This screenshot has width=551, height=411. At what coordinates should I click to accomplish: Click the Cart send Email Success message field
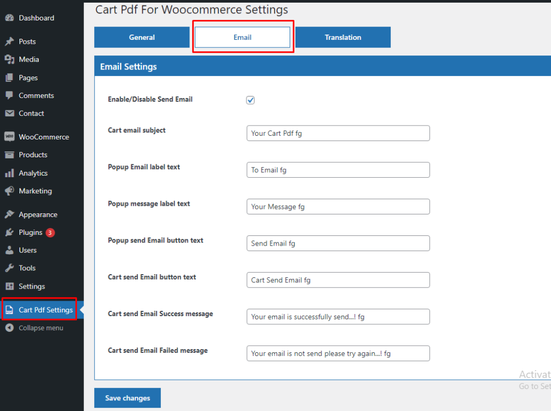coord(338,317)
